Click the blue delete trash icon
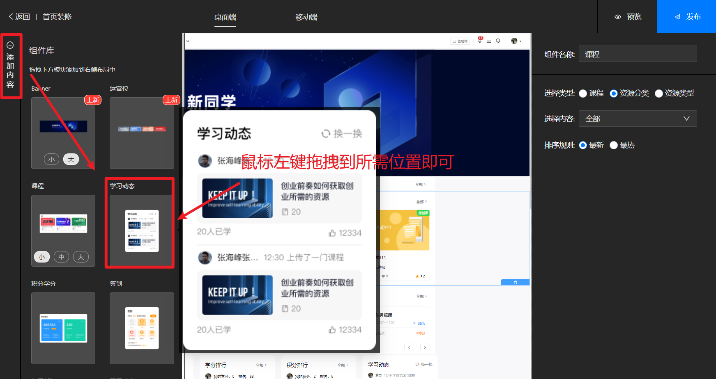The height and width of the screenshot is (379, 716). tap(515, 282)
